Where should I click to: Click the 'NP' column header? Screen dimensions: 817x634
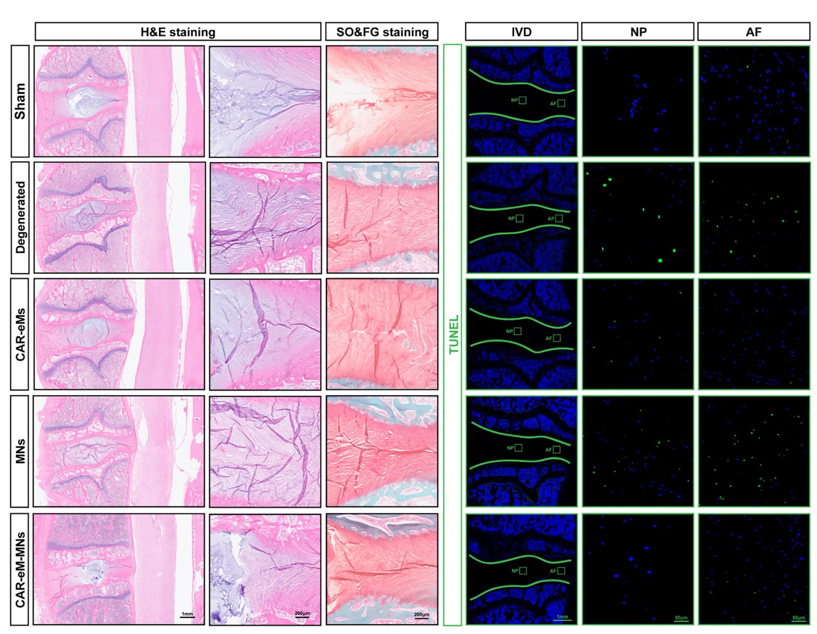[638, 32]
